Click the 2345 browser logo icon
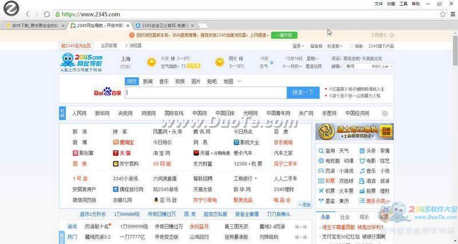This screenshot has height=244, width=458. (11, 8)
